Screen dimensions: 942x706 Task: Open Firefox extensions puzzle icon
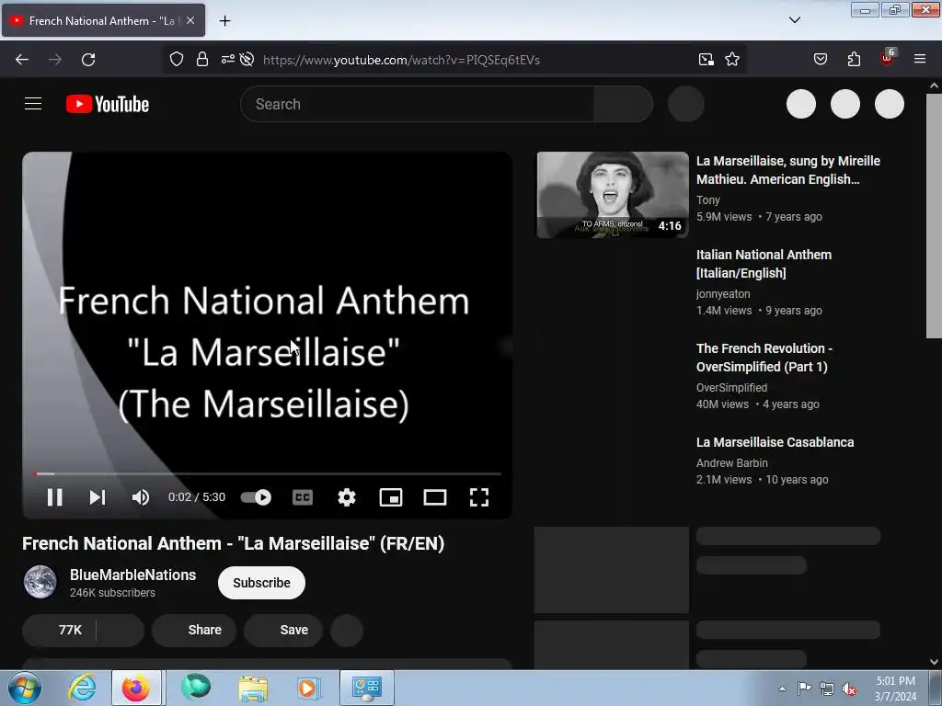[x=854, y=60]
